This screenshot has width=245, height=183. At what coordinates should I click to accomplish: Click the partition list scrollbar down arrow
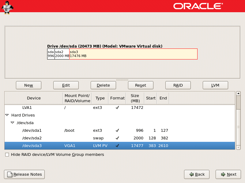(238, 147)
